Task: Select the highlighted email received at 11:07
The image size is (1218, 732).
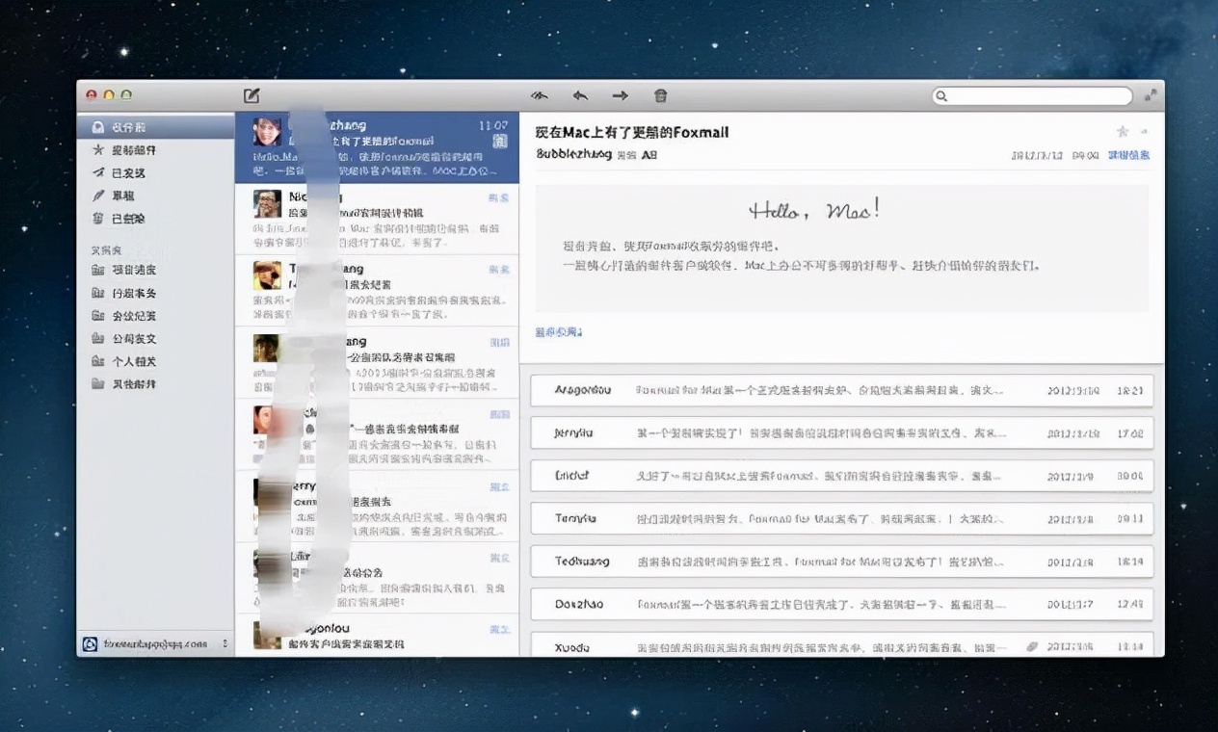Action: tap(377, 147)
